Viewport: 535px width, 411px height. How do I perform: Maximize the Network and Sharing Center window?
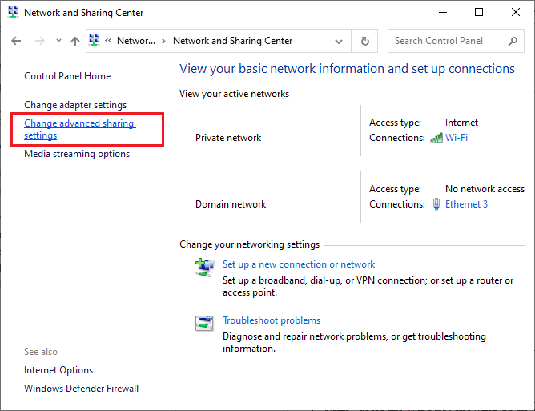tap(479, 13)
